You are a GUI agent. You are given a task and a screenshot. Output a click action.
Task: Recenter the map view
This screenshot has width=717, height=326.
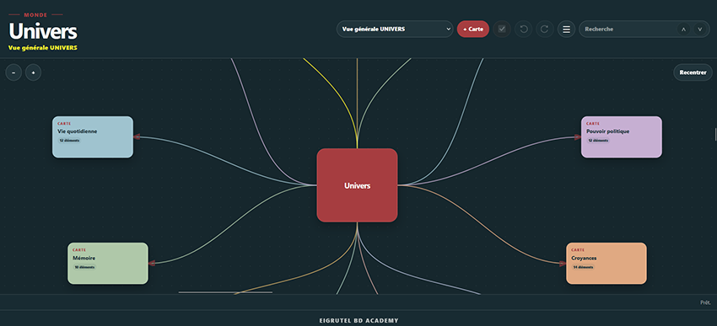coord(693,72)
